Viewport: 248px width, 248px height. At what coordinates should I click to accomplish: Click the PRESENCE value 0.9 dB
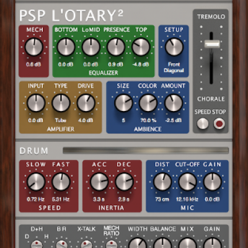tap(115, 64)
